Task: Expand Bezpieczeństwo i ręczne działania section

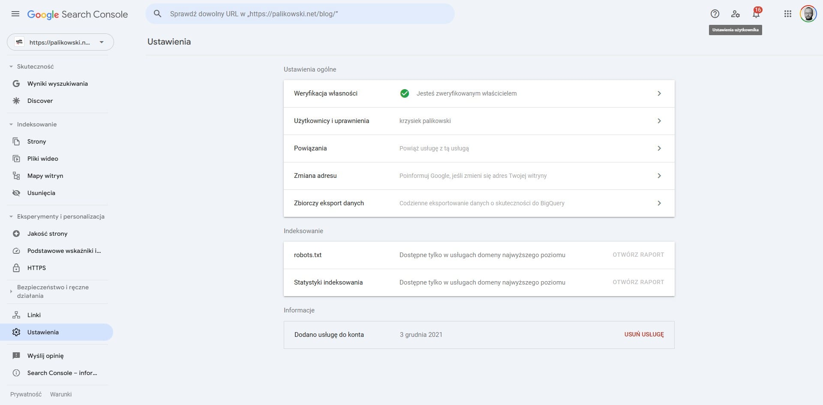Action: click(52, 291)
